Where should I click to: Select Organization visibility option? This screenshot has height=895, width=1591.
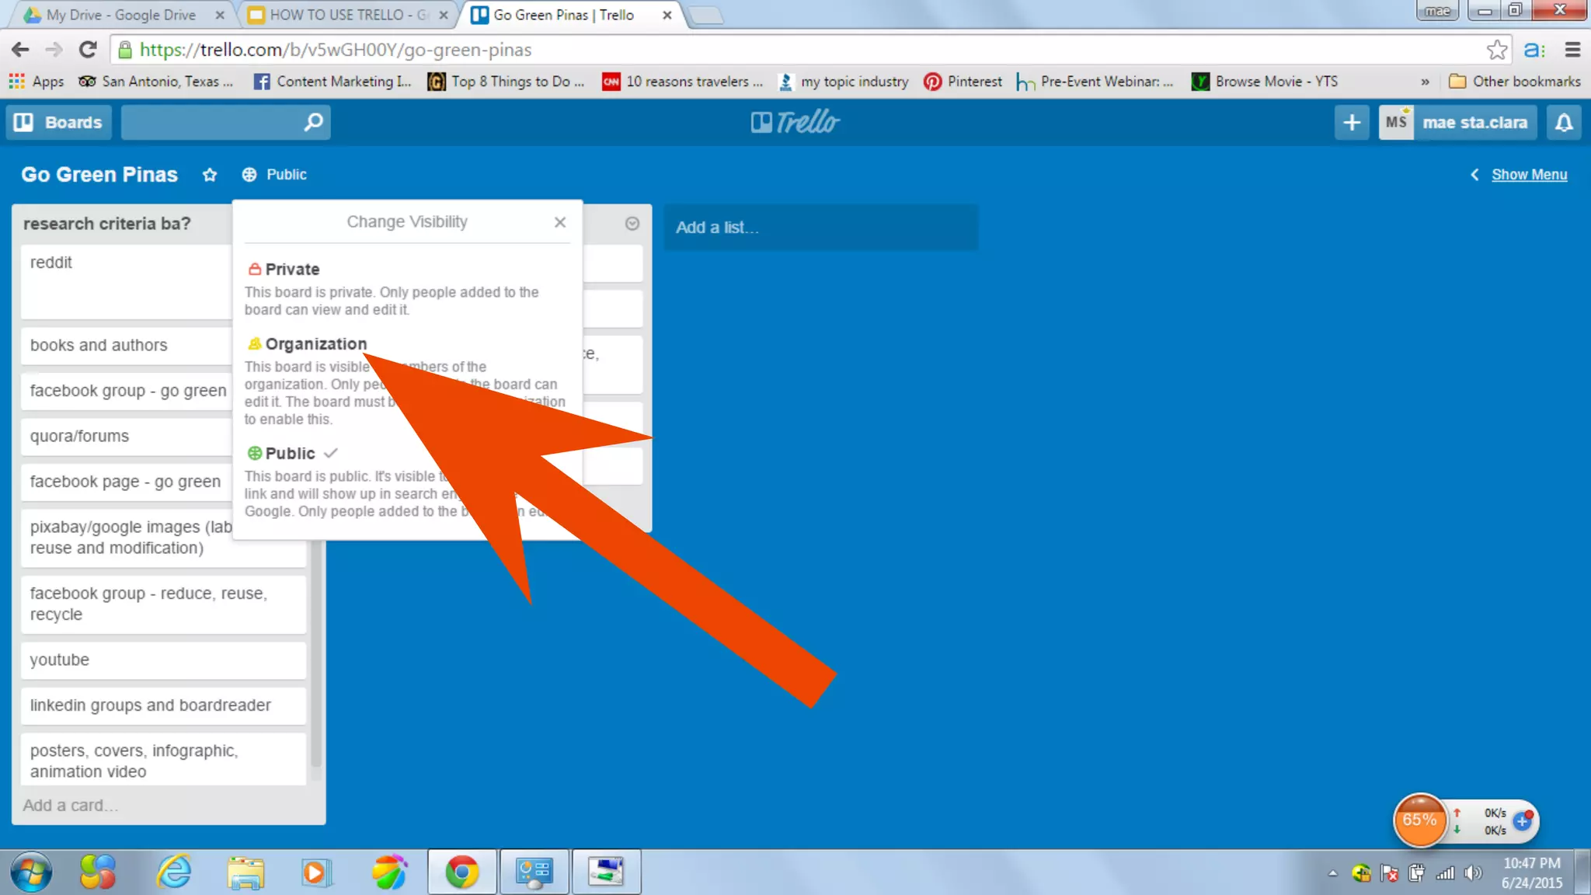tap(315, 344)
